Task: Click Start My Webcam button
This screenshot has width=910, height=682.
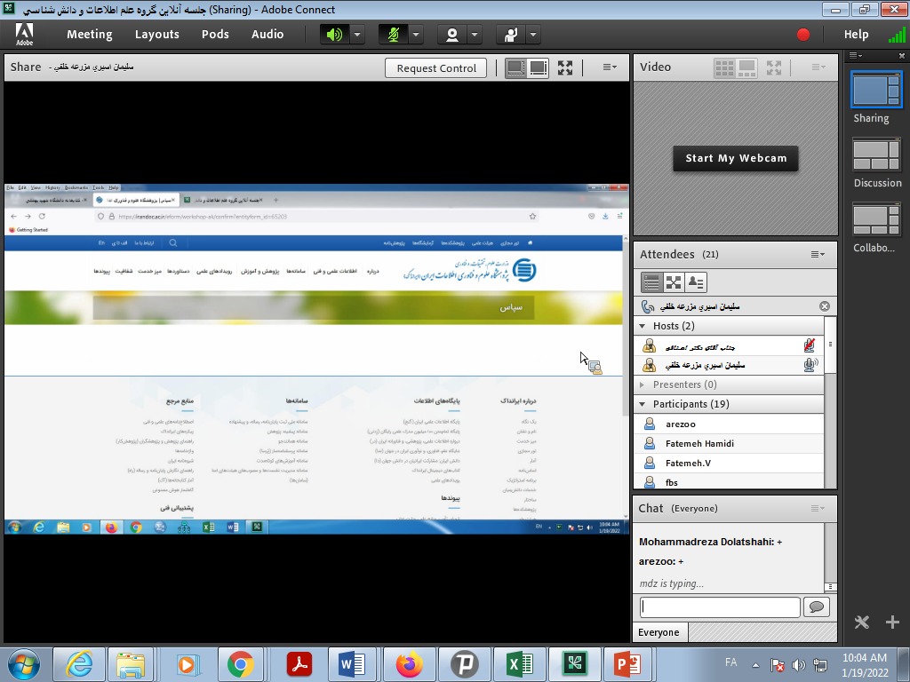Action: [x=736, y=158]
